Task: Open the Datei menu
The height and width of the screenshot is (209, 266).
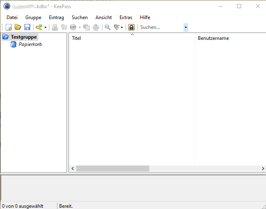Action: coord(12,17)
